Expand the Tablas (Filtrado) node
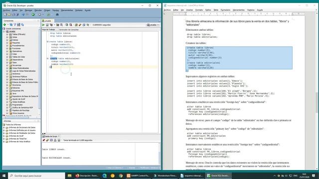The image size is (319, 179). 7,34
